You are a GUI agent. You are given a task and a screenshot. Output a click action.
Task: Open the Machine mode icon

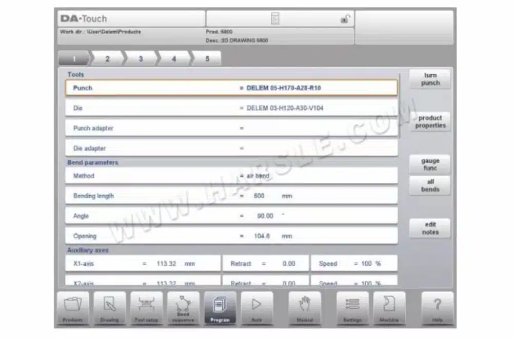click(389, 308)
